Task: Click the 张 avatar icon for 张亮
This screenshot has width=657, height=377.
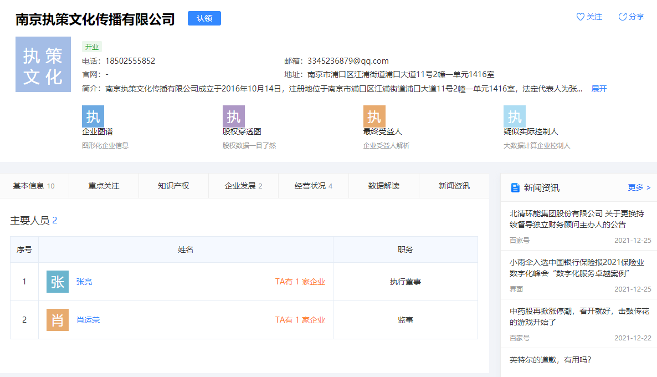Action: [58, 282]
